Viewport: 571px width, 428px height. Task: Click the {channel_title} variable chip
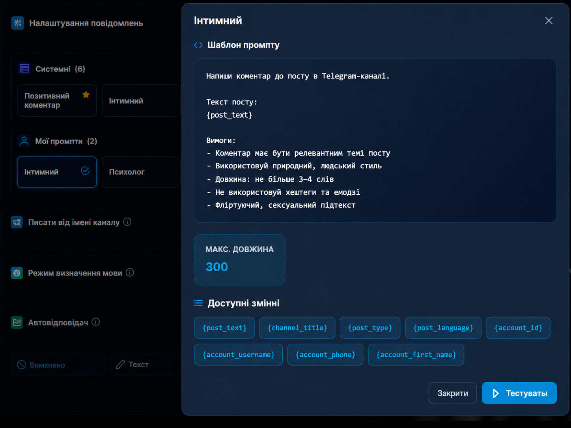297,328
